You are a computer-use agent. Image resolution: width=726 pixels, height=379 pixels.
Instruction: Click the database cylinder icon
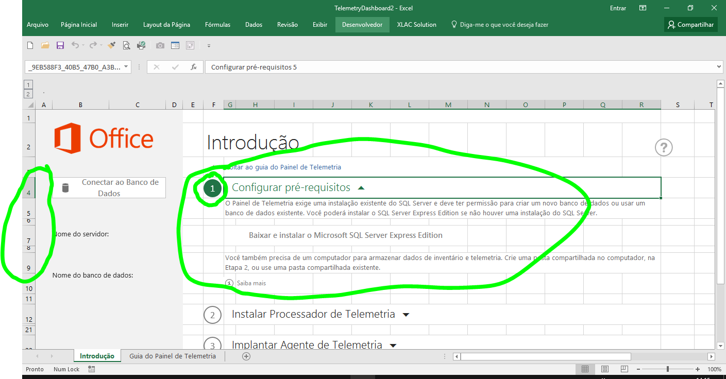(65, 187)
